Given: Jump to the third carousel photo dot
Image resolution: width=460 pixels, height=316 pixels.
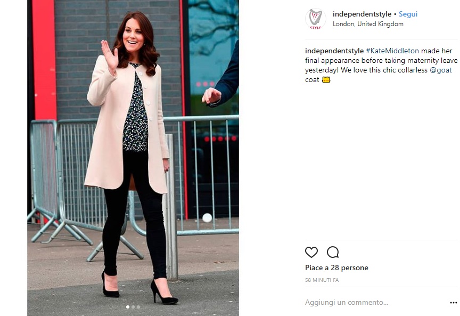Looking at the screenshot, I should click(138, 307).
